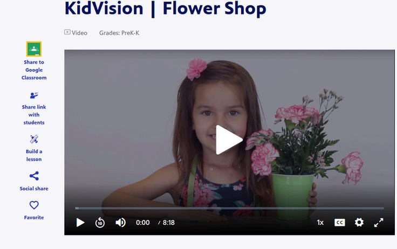Click the Share to Google Classroom text

coord(34,70)
